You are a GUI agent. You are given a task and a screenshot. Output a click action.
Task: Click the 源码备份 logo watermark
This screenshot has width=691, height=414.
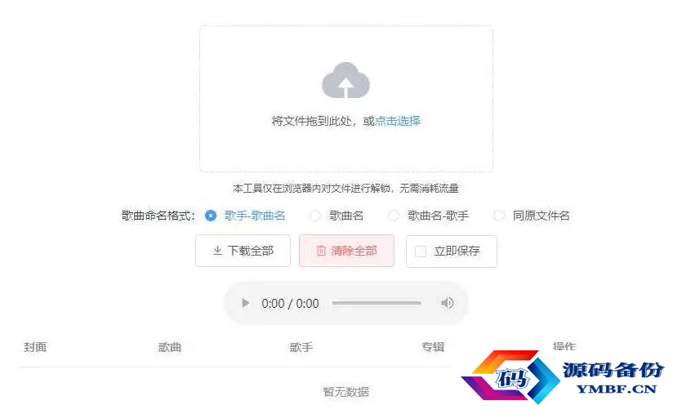[x=563, y=376]
